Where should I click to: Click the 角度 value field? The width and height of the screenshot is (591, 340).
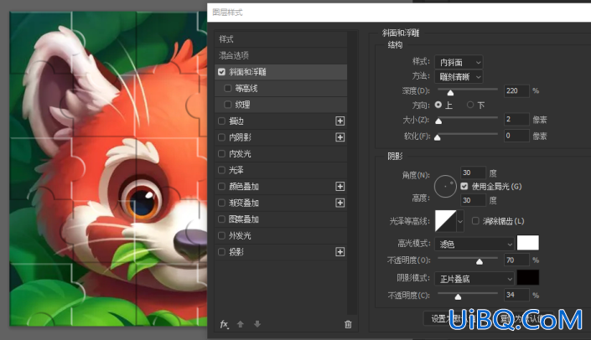(473, 173)
